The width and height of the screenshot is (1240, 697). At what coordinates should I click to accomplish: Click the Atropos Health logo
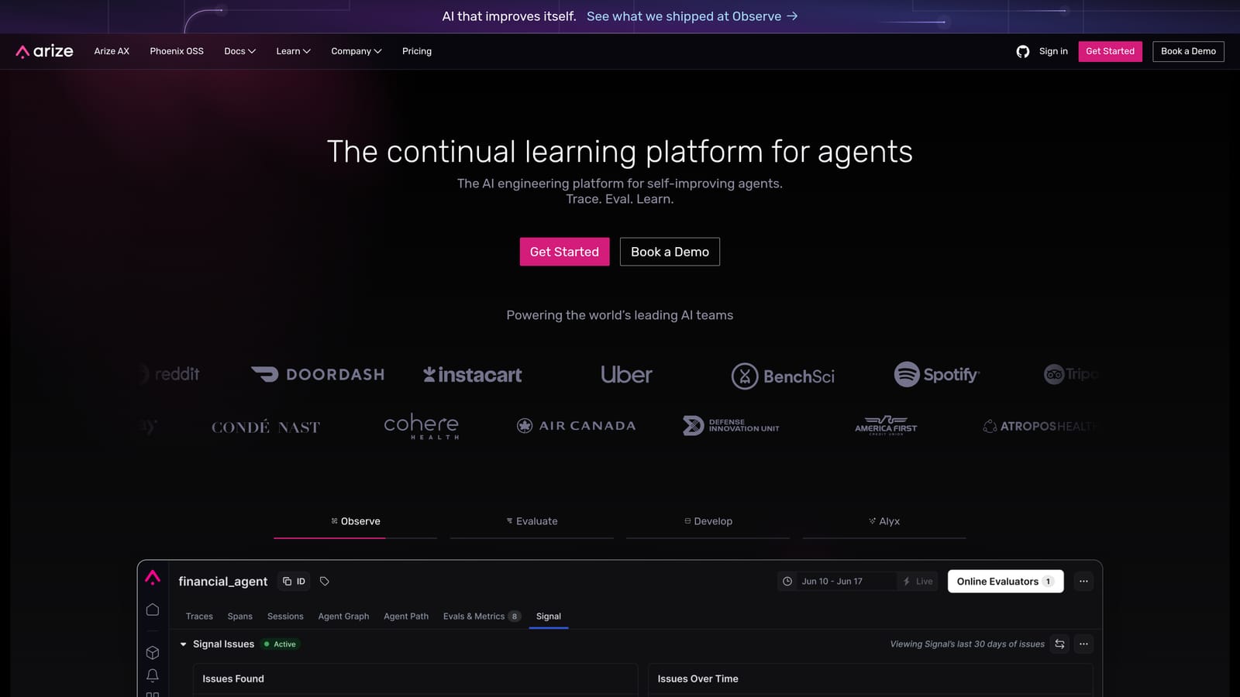[1040, 426]
